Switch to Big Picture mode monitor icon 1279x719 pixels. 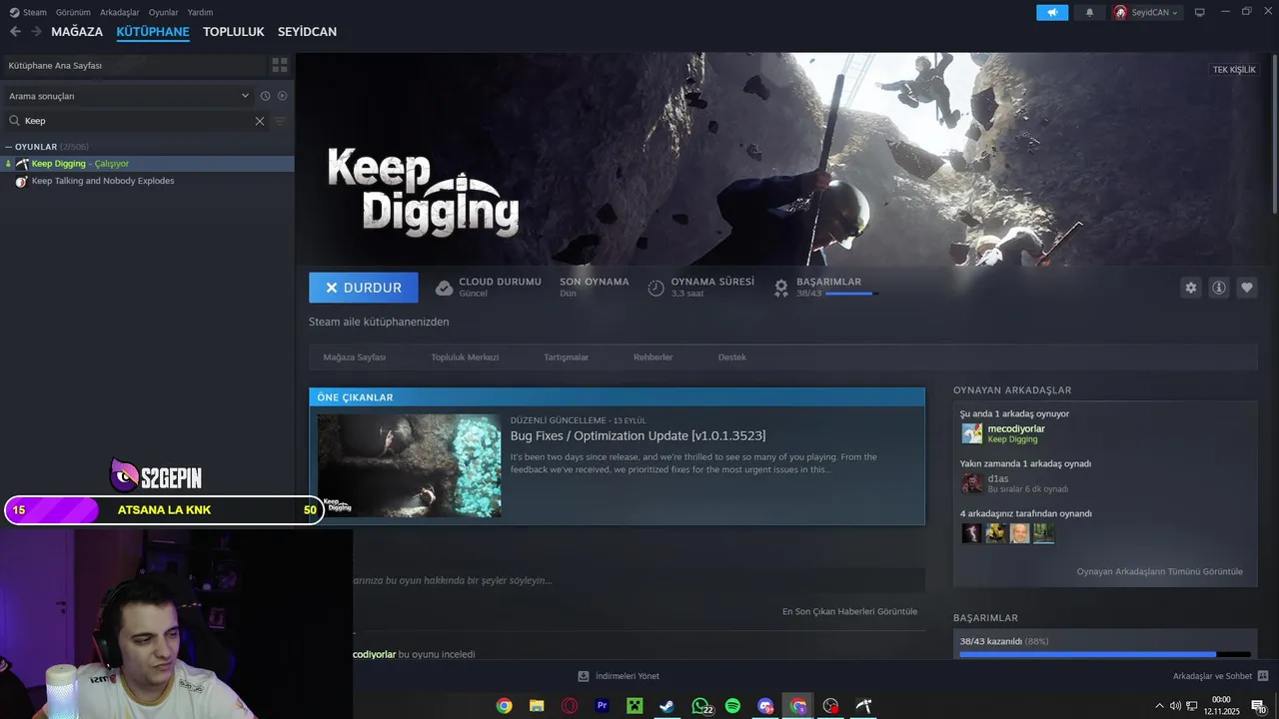pyautogui.click(x=1199, y=12)
